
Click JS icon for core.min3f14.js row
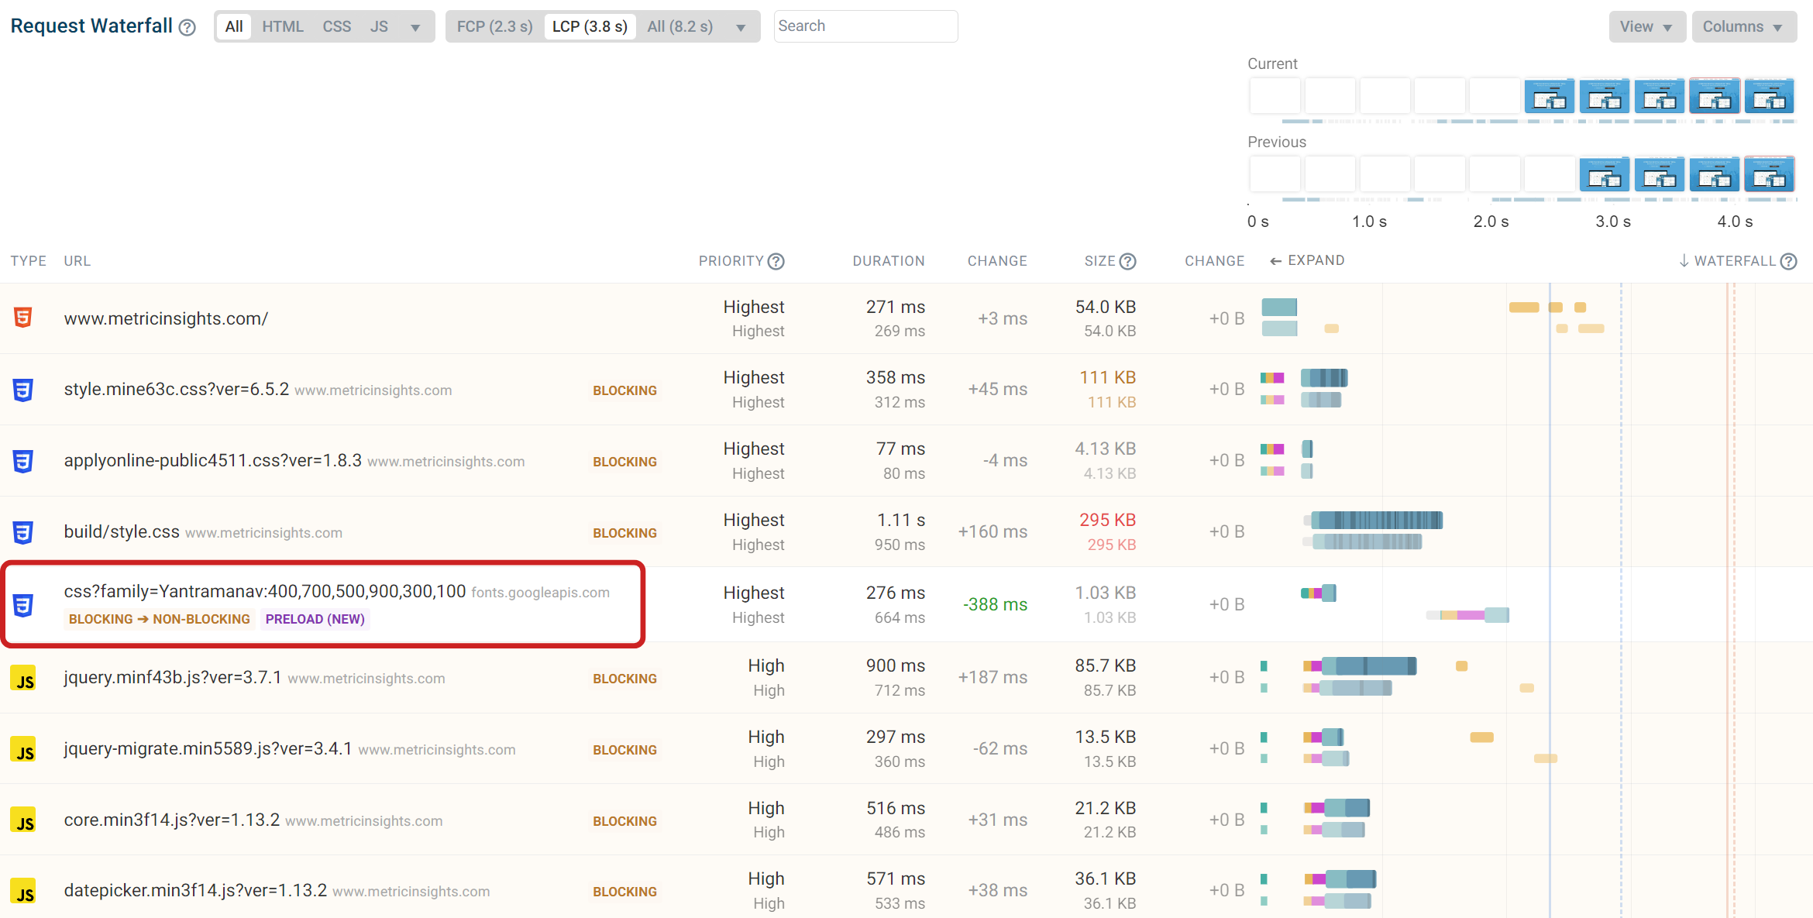pyautogui.click(x=23, y=820)
